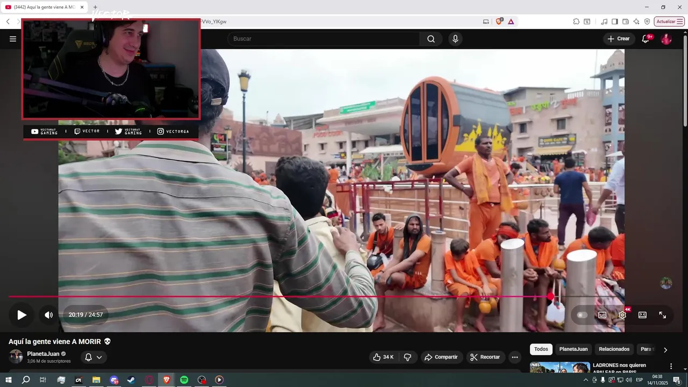Open File Explorer from the taskbar
The height and width of the screenshot is (387, 688).
pyautogui.click(x=96, y=380)
